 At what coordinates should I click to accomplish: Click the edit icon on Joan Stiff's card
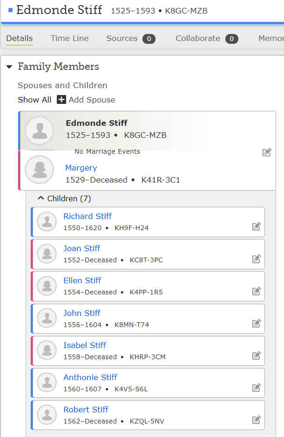[x=257, y=259]
